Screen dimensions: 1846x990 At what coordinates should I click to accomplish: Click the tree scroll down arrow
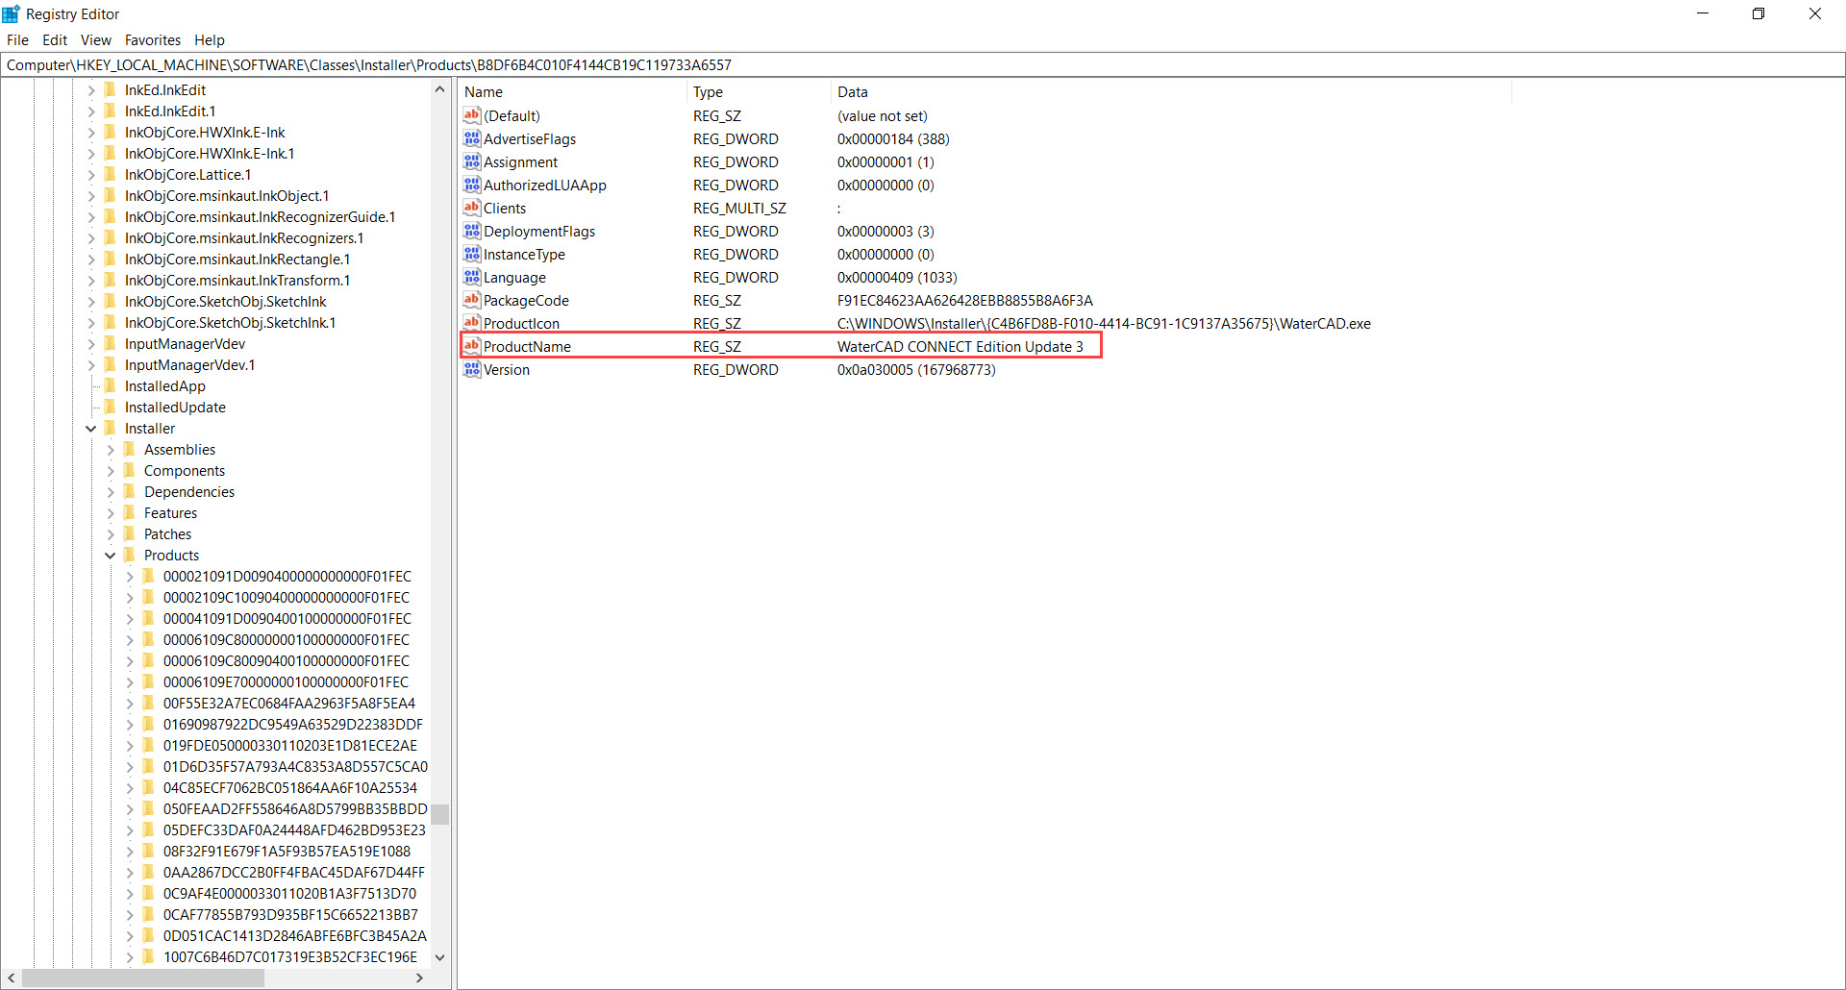click(439, 957)
